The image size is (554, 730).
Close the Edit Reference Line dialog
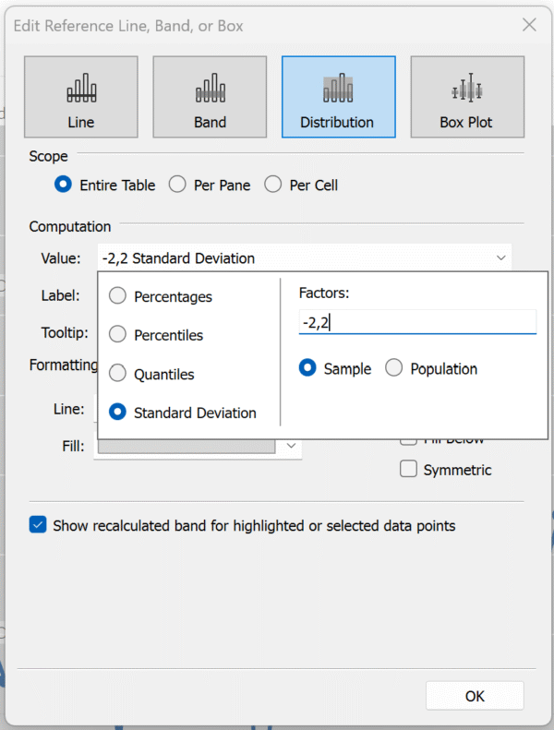(529, 26)
